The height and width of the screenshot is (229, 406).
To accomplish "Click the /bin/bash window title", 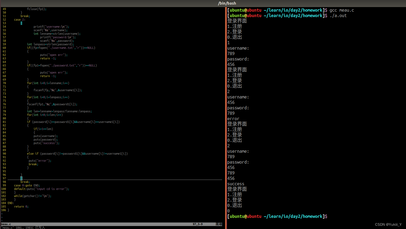I will (227, 3).
